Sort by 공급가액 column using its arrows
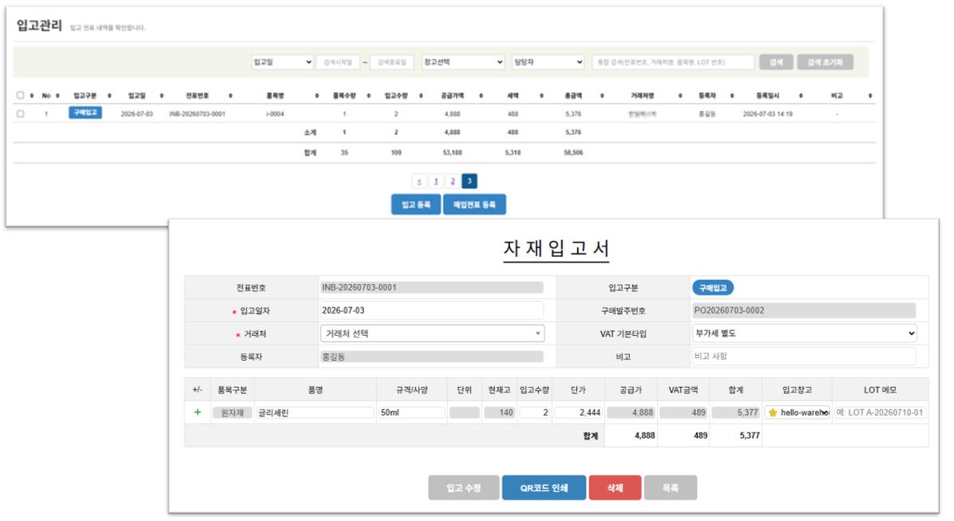This screenshot has width=954, height=521. pos(481,96)
